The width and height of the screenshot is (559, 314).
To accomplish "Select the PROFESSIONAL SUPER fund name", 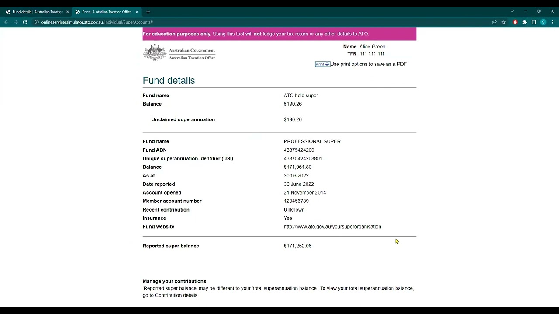I will pyautogui.click(x=312, y=141).
